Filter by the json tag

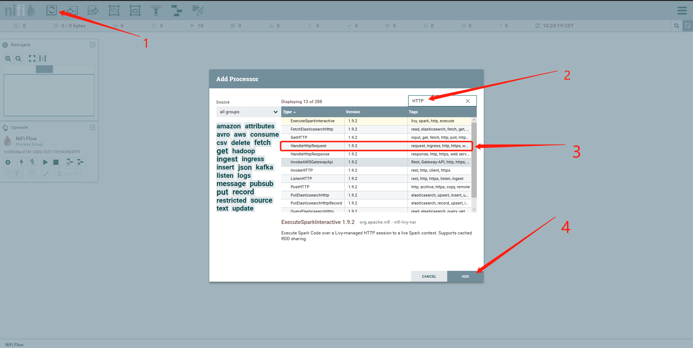(x=245, y=167)
